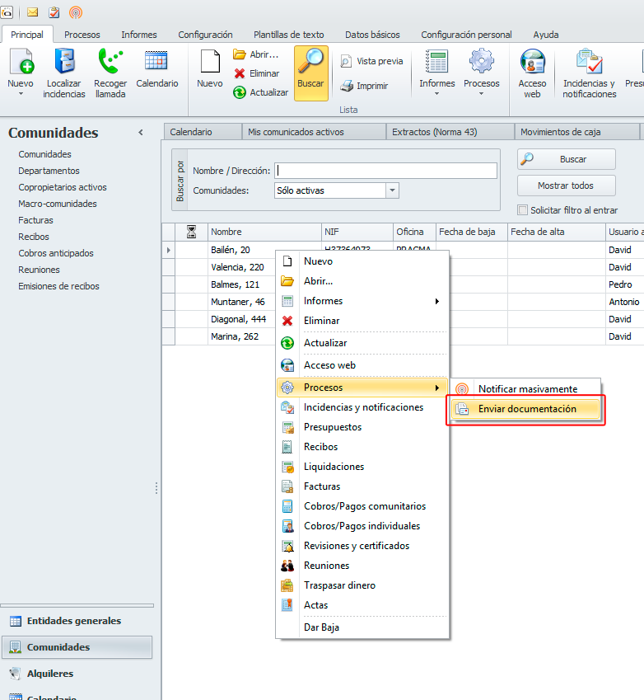Choose Incidencias y notificaciones in context menu
The width and height of the screenshot is (644, 700).
(362, 407)
